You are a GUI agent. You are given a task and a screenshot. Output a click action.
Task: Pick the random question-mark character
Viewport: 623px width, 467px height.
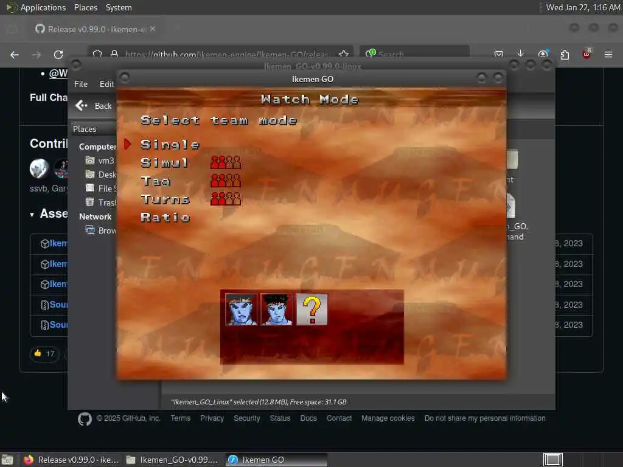pyautogui.click(x=312, y=310)
